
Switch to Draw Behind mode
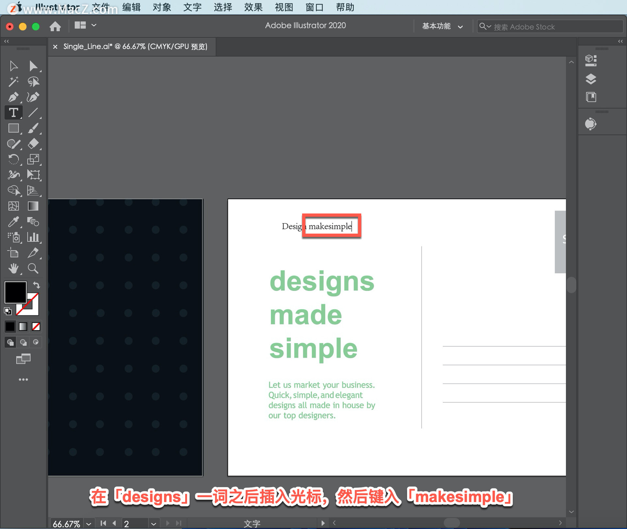[x=23, y=342]
